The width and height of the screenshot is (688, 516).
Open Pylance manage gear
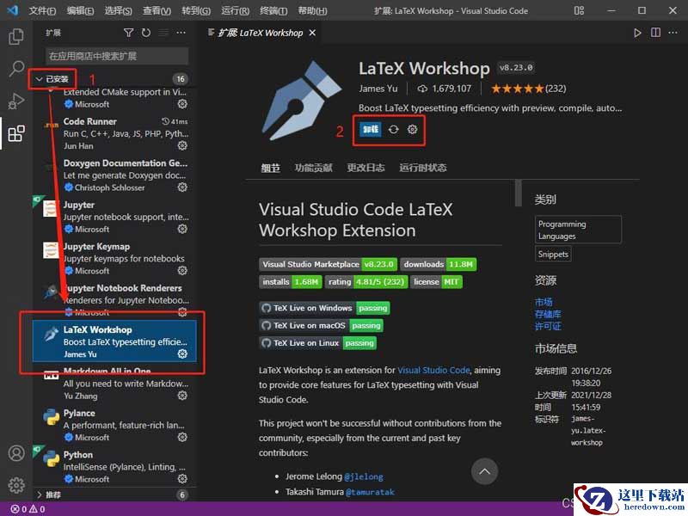point(182,437)
